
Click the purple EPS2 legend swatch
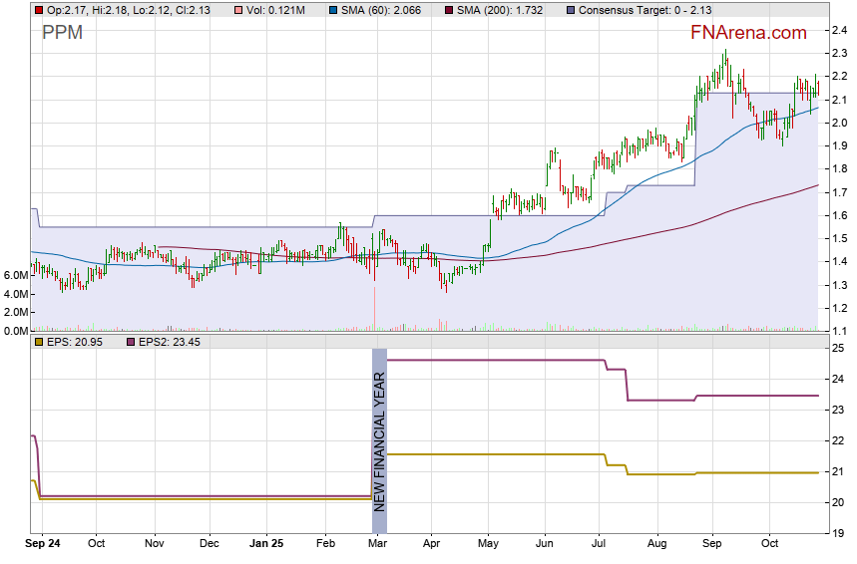click(131, 342)
